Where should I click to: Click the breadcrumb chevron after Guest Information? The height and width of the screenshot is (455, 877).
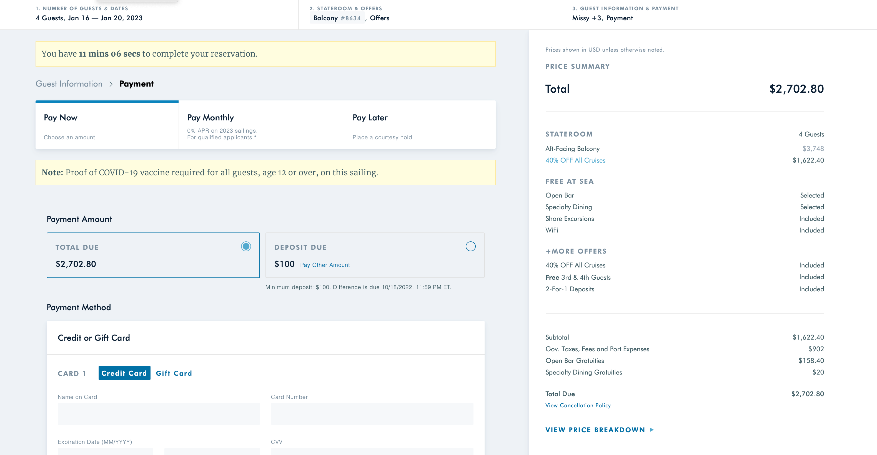pyautogui.click(x=111, y=84)
